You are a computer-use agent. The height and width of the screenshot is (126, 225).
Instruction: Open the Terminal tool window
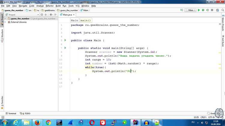11,113
